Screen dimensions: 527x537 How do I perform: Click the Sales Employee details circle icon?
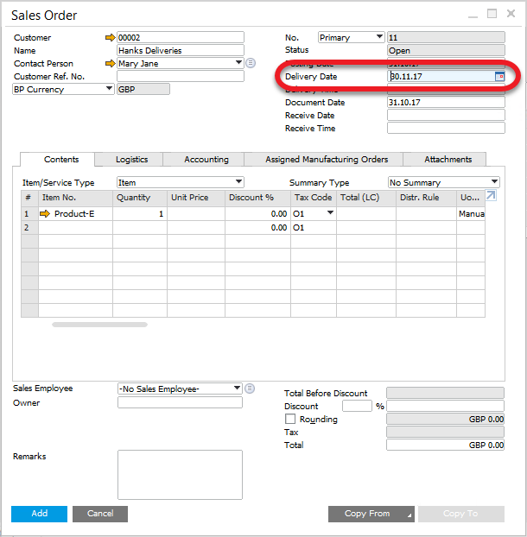(x=250, y=389)
